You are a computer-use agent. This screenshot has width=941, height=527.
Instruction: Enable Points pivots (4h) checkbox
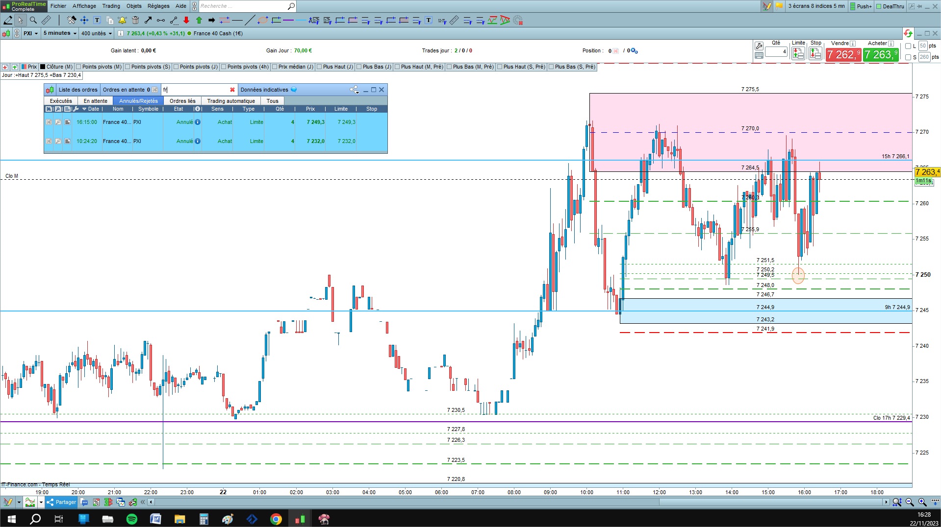(x=224, y=67)
